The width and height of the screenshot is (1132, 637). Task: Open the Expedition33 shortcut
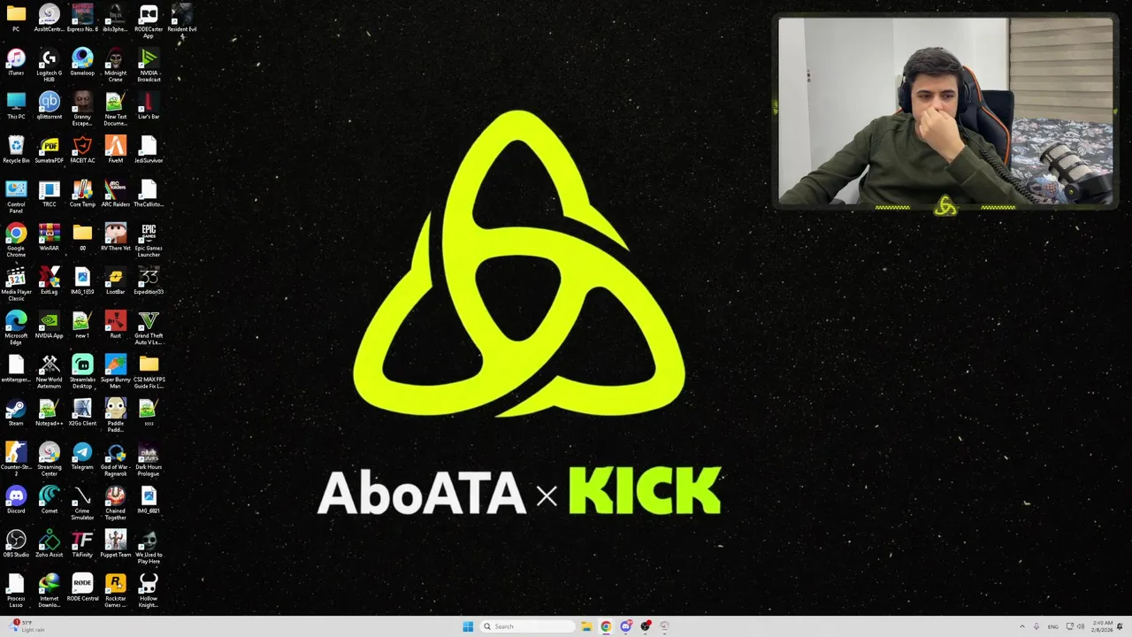tap(149, 281)
